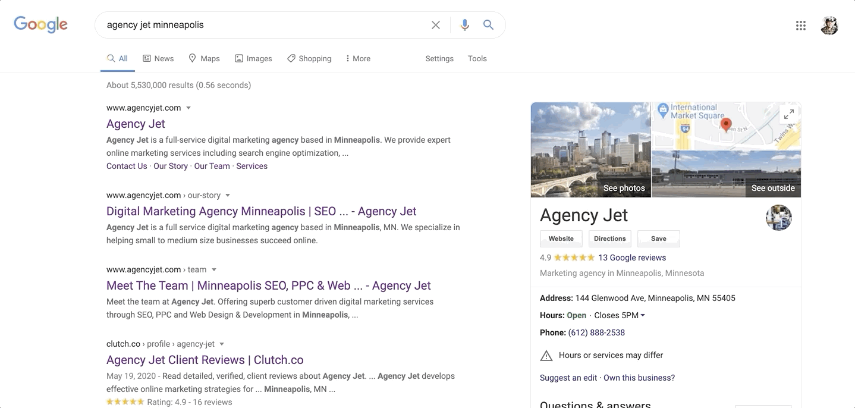Viewport: 855px width, 408px height.
Task: Open 13 Google reviews link
Action: 632,258
